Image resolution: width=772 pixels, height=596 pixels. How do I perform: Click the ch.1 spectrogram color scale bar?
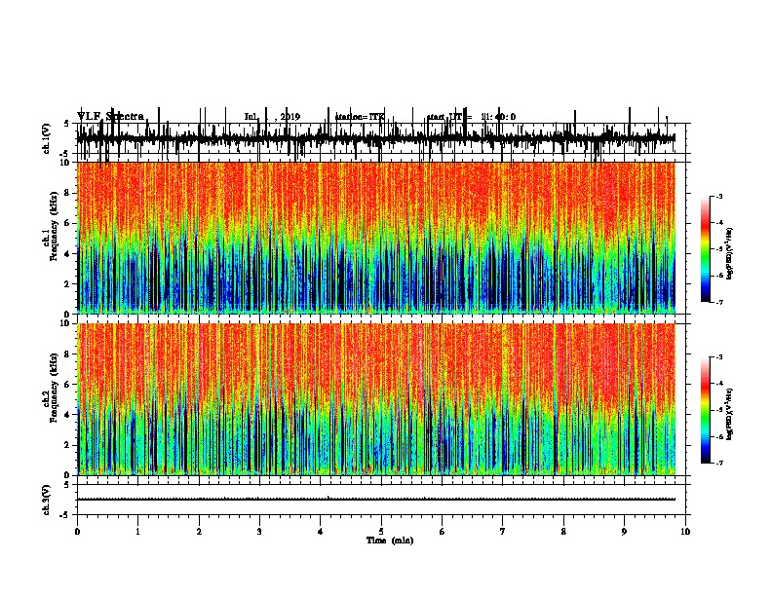pyautogui.click(x=706, y=249)
